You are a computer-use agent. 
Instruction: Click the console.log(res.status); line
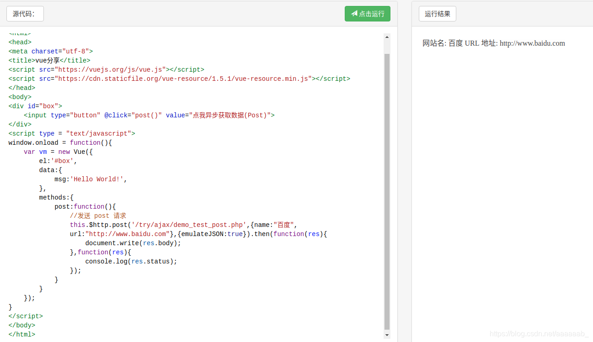tap(131, 261)
